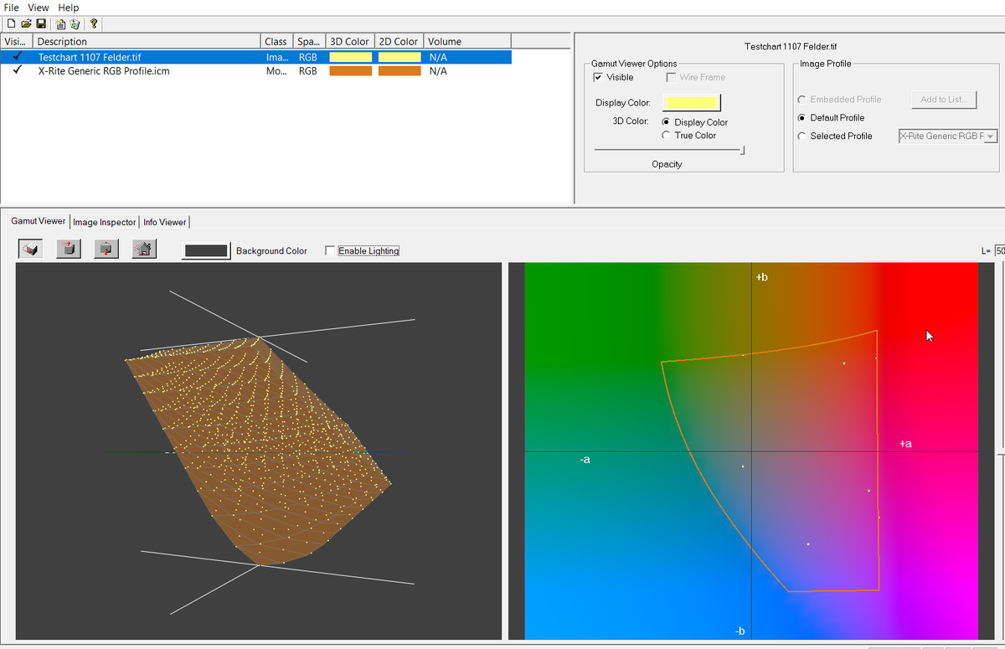Save using the floppy disk icon
The height and width of the screenshot is (649, 1005).
[x=40, y=24]
